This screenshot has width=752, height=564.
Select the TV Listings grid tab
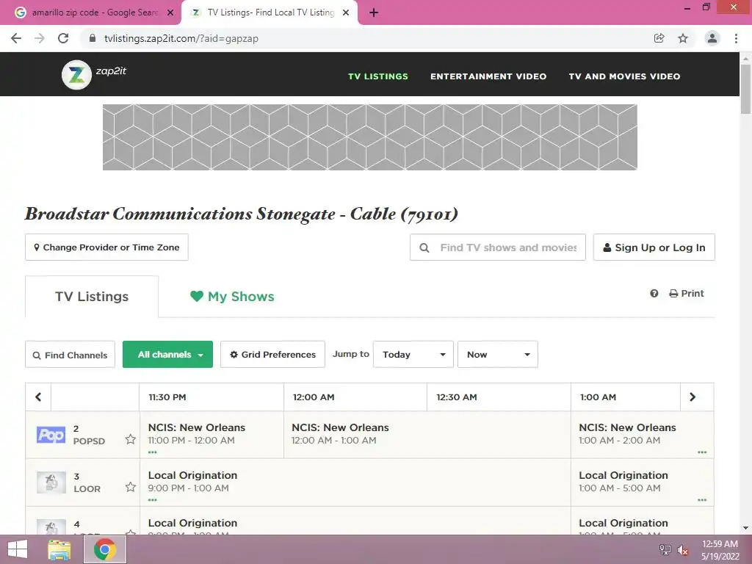click(92, 297)
